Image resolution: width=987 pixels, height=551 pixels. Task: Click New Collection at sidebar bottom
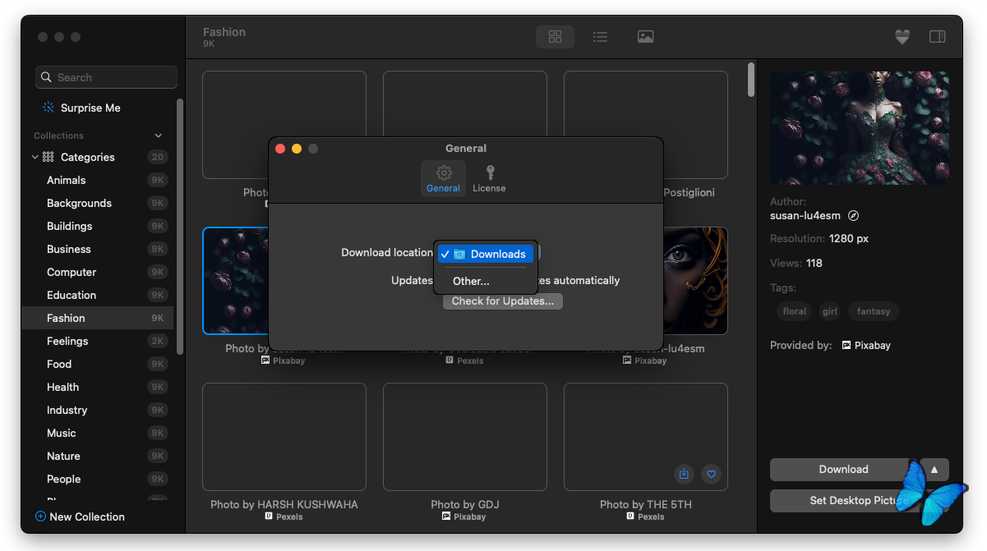(x=80, y=517)
